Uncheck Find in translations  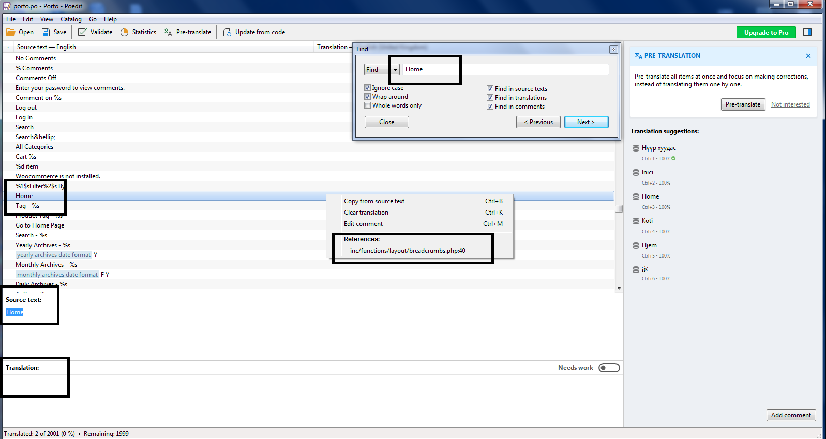(490, 98)
